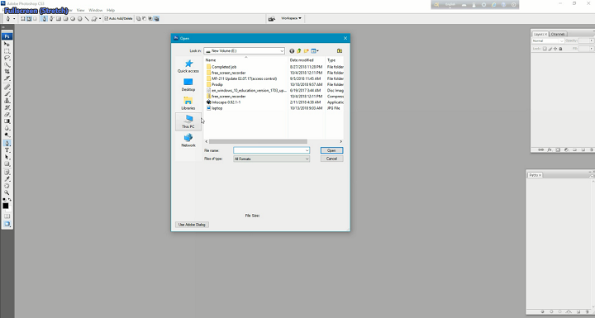The image size is (595, 318).
Task: Select the Eraser tool
Action: 7,114
